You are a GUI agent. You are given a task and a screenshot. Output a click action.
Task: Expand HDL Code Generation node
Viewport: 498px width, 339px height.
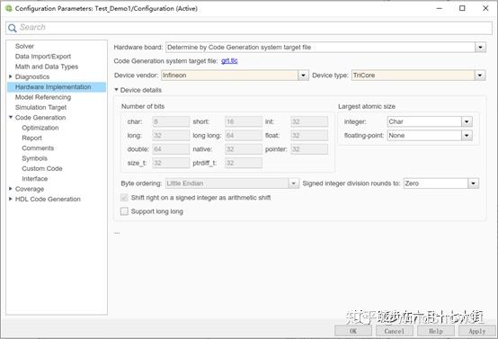pyautogui.click(x=11, y=199)
